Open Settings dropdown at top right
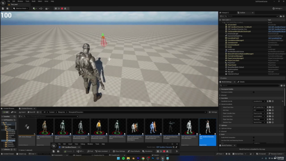Image resolution: width=286 pixels, height=161 pixels. [x=278, y=8]
